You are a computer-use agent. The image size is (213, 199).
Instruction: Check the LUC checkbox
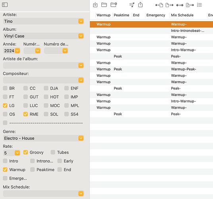[x=25, y=105]
